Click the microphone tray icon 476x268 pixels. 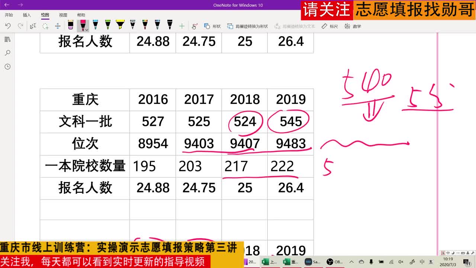tap(371, 262)
